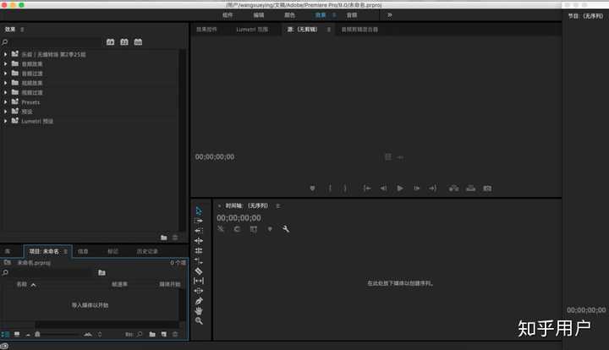609x350 pixels.
Task: Delete custom item in Effects panel
Action: pyautogui.click(x=175, y=238)
